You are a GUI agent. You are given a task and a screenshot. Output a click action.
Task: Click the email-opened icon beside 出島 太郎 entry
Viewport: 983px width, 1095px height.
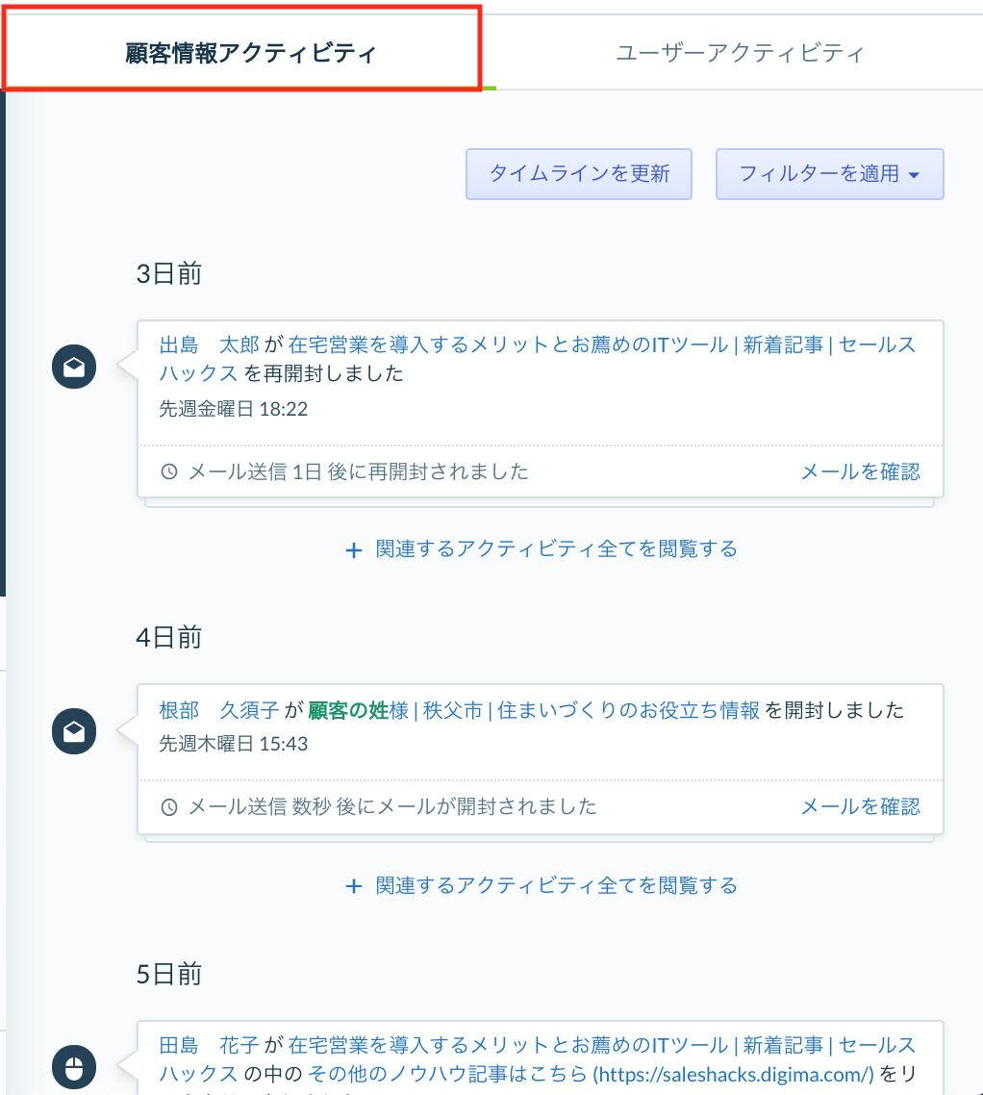coord(74,367)
